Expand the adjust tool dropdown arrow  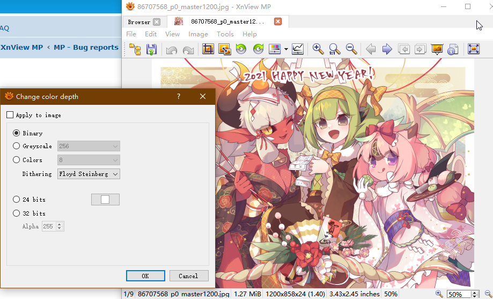coord(286,49)
